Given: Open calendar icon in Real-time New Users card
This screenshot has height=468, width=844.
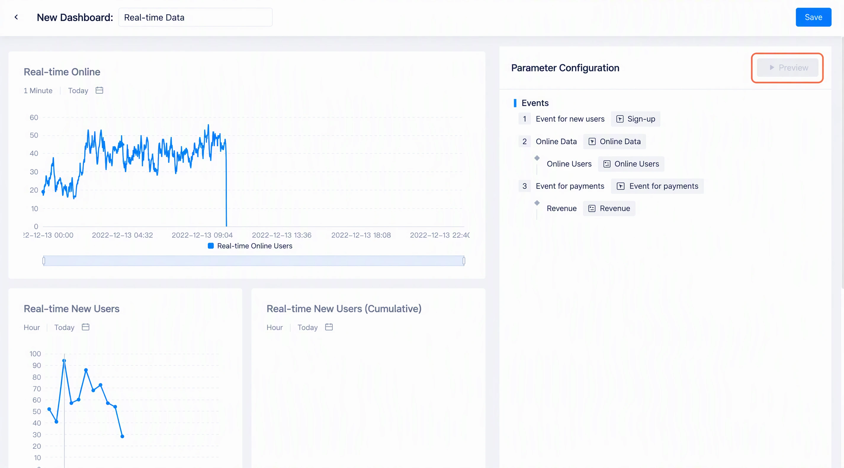Looking at the screenshot, I should (86, 327).
